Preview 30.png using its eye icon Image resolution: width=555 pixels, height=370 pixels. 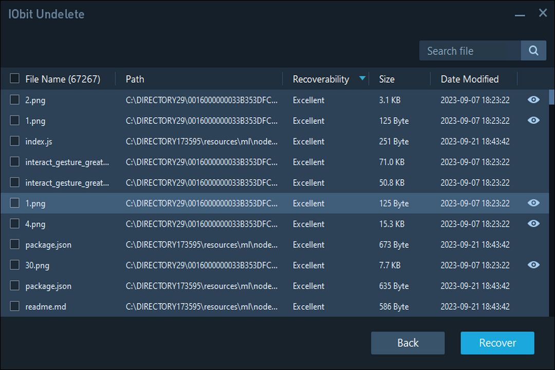point(533,265)
